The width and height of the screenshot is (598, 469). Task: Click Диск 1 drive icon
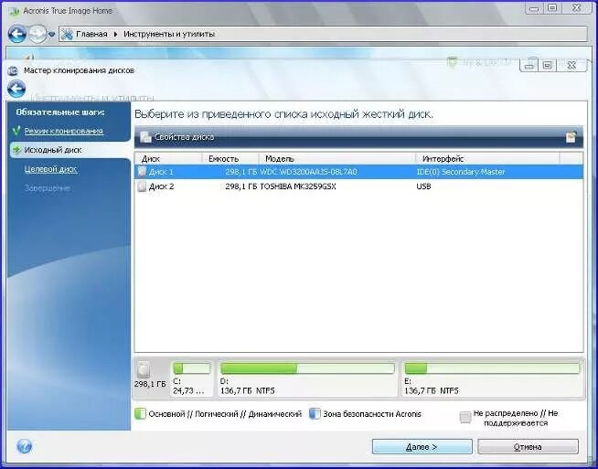point(142,172)
